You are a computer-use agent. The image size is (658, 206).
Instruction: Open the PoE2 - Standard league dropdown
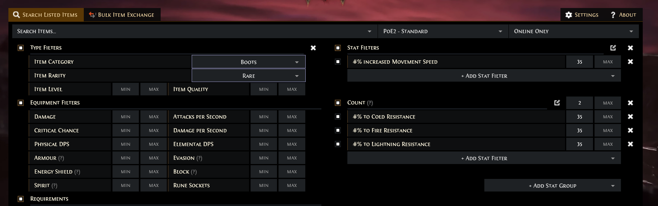click(443, 31)
